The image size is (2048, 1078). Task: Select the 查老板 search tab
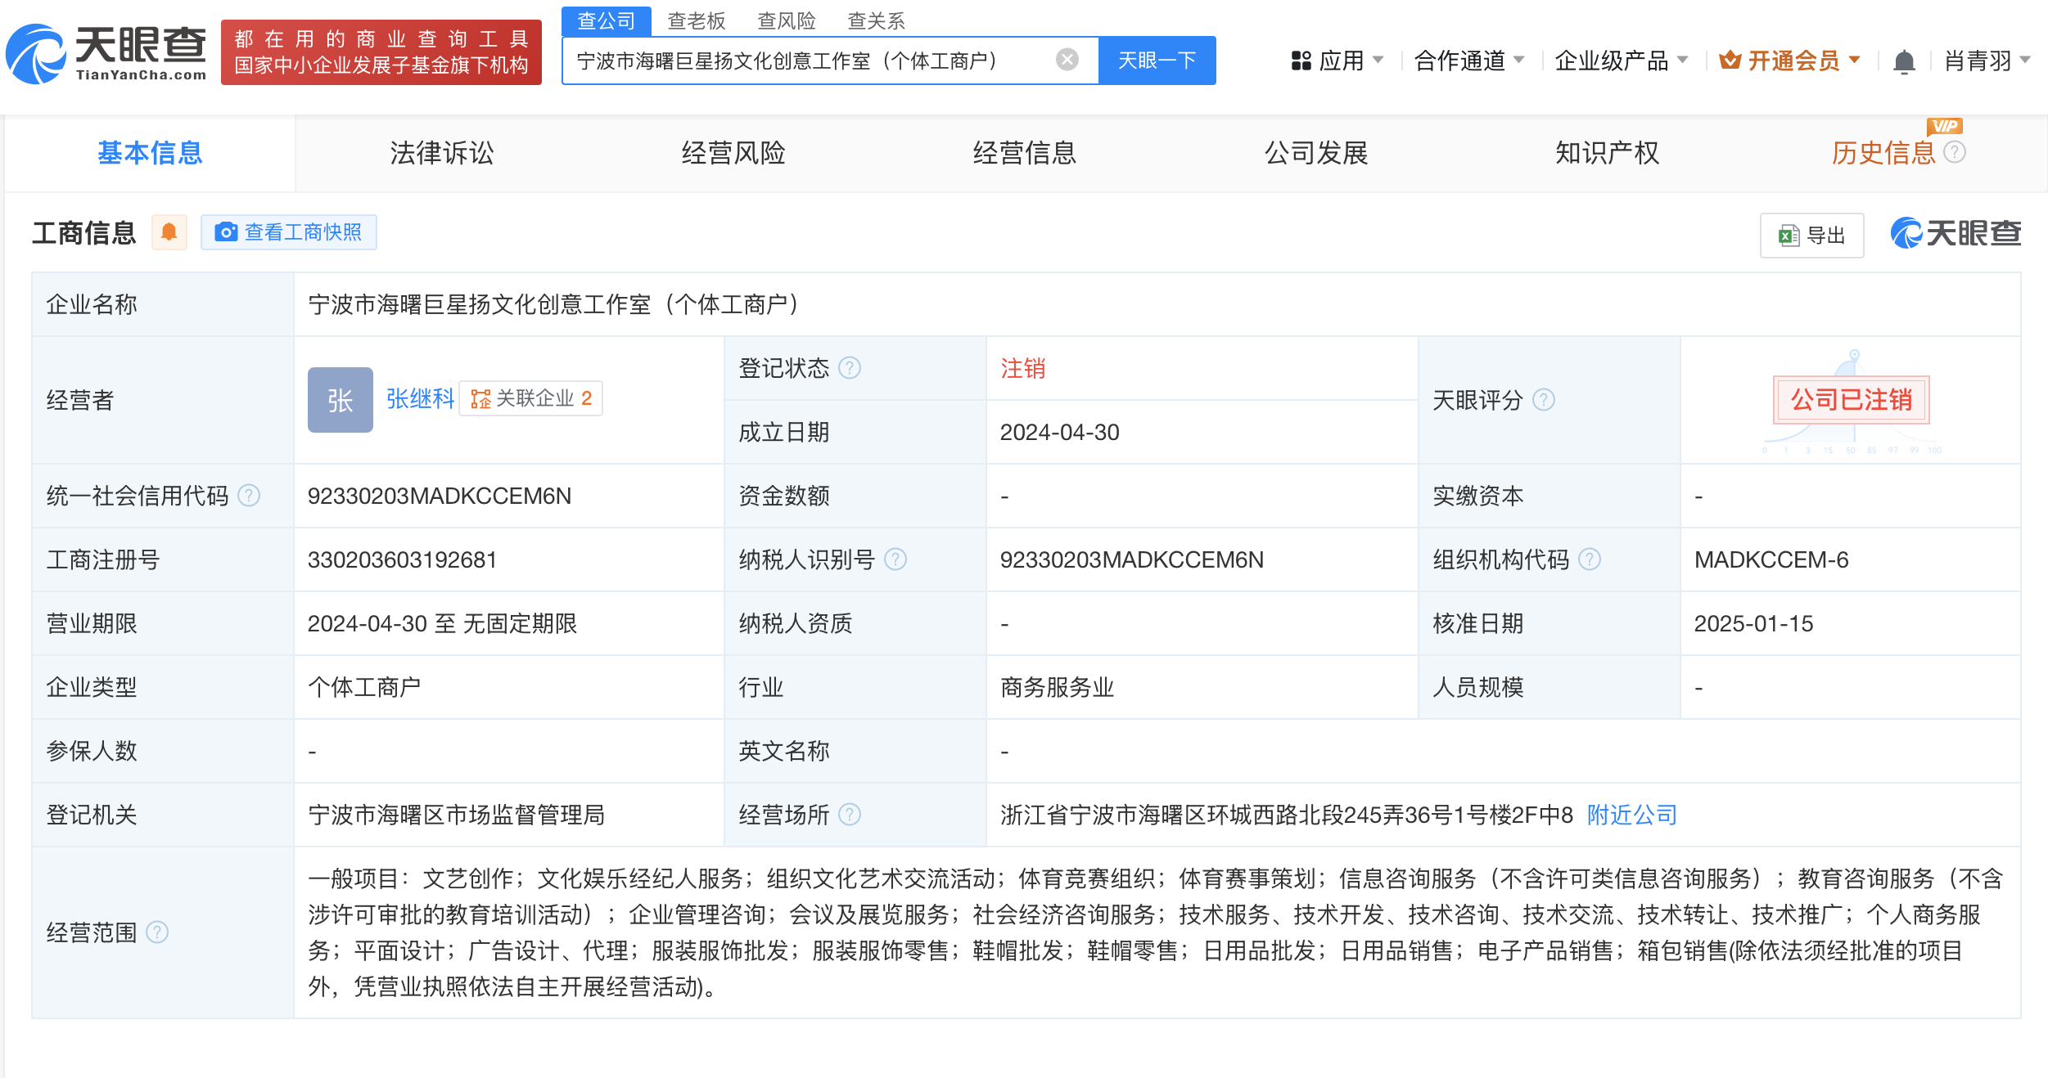tap(697, 20)
